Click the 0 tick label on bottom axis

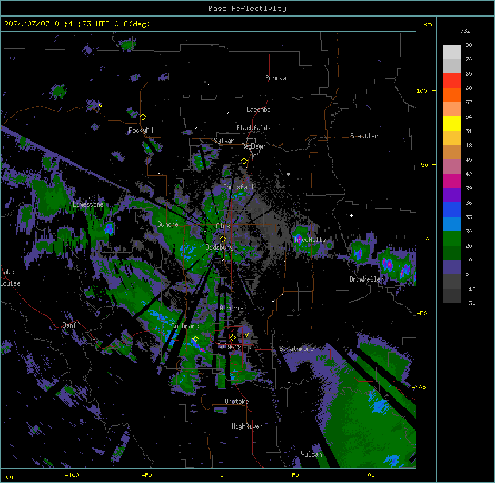[222, 476]
